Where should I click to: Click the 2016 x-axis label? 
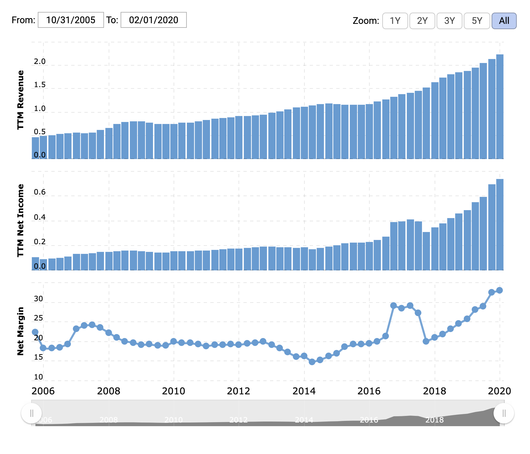coord(369,391)
